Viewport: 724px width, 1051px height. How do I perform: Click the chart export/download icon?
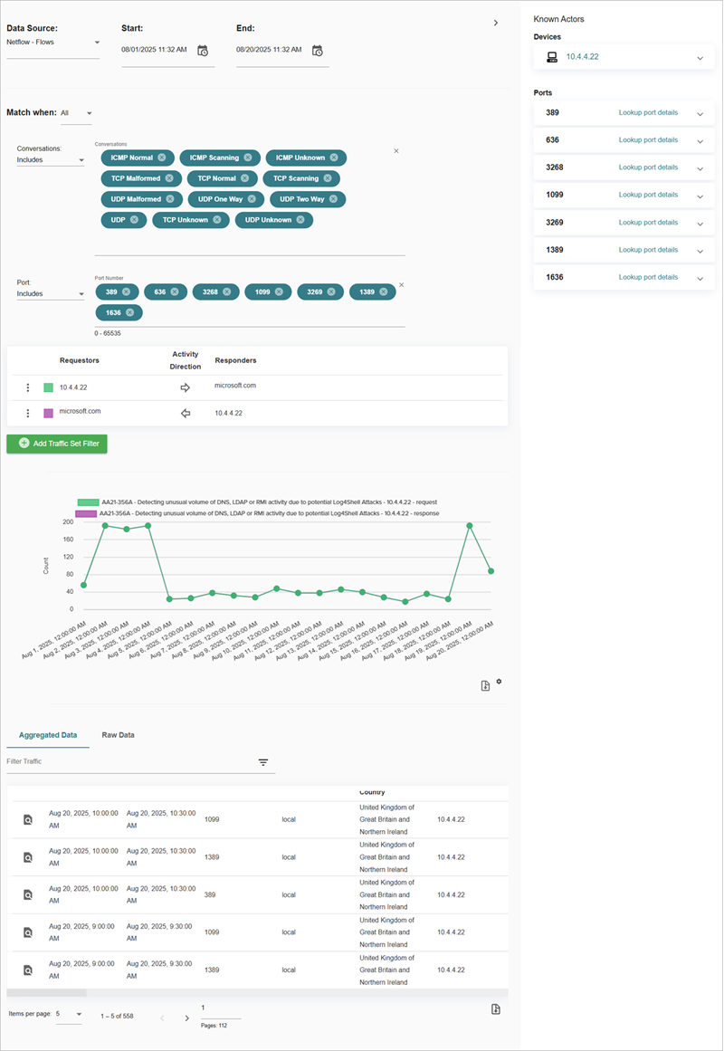[x=484, y=685]
